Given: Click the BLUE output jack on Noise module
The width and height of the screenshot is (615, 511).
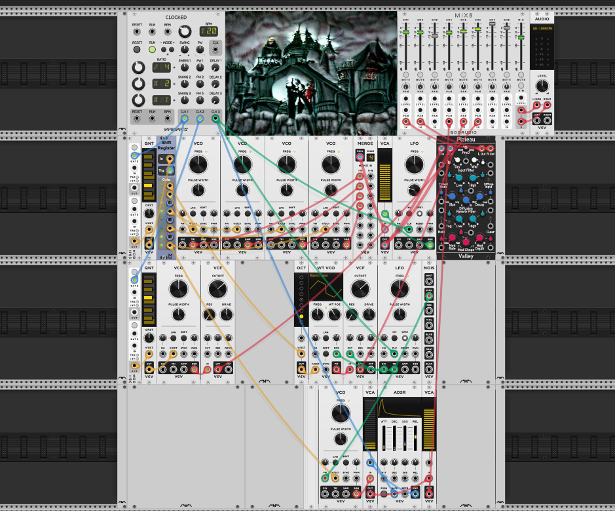Looking at the screenshot, I should tap(429, 339).
